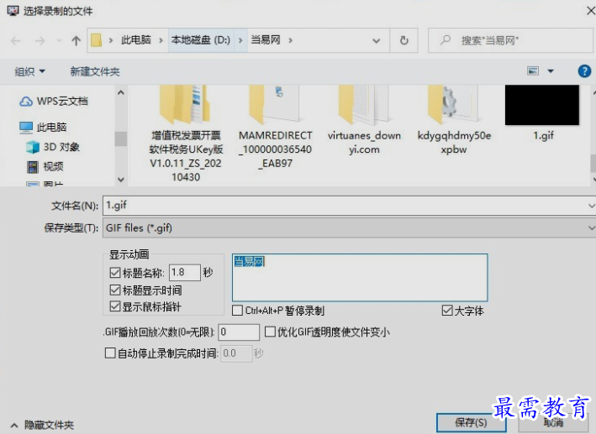Viewport: 596px width, 434px height.
Task: Enable Ctrl+Alt+P 暂停录制 checkbox
Action: tap(238, 311)
